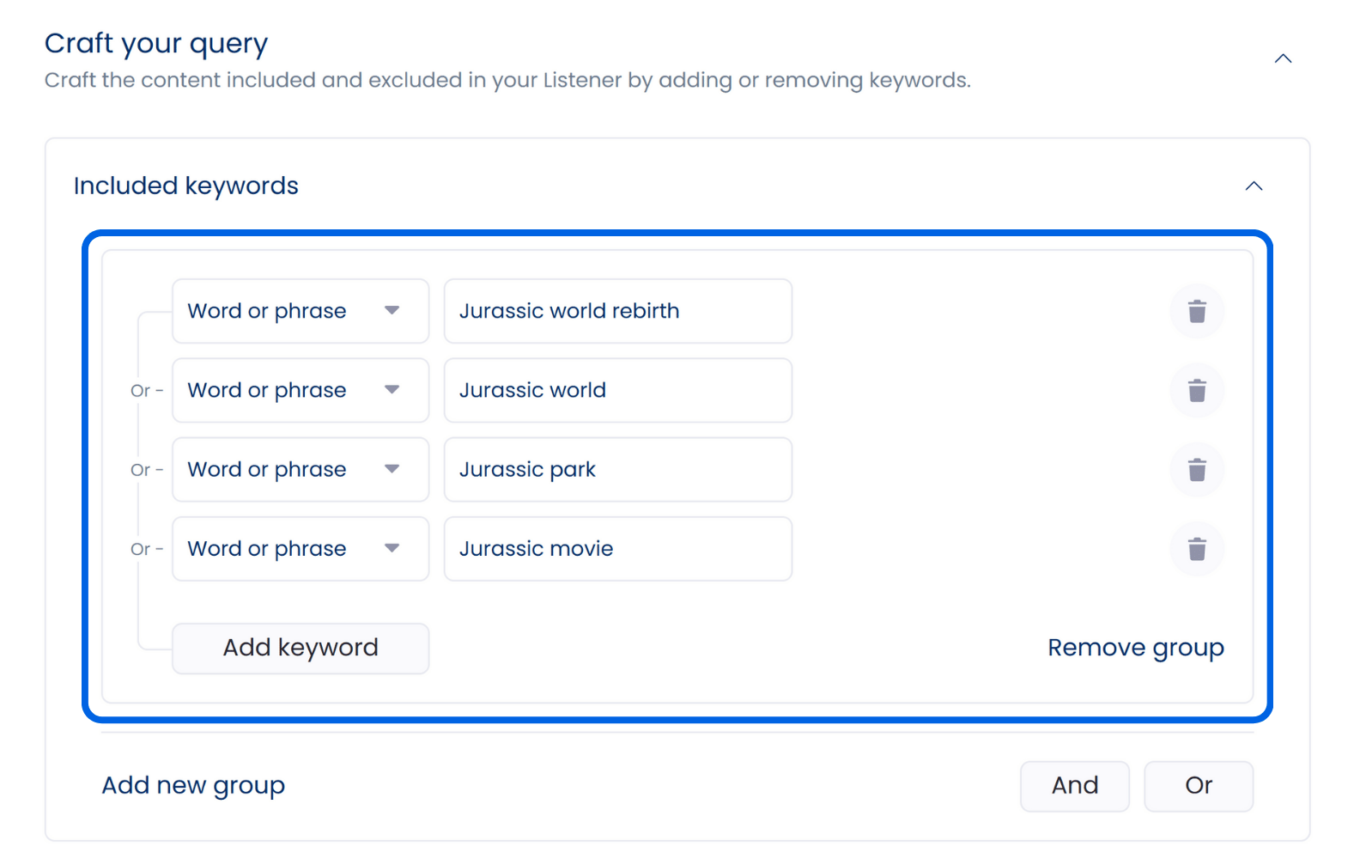The image size is (1360, 859).
Task: Focus the 'Jurassic world rebirth' text field
Action: [617, 311]
